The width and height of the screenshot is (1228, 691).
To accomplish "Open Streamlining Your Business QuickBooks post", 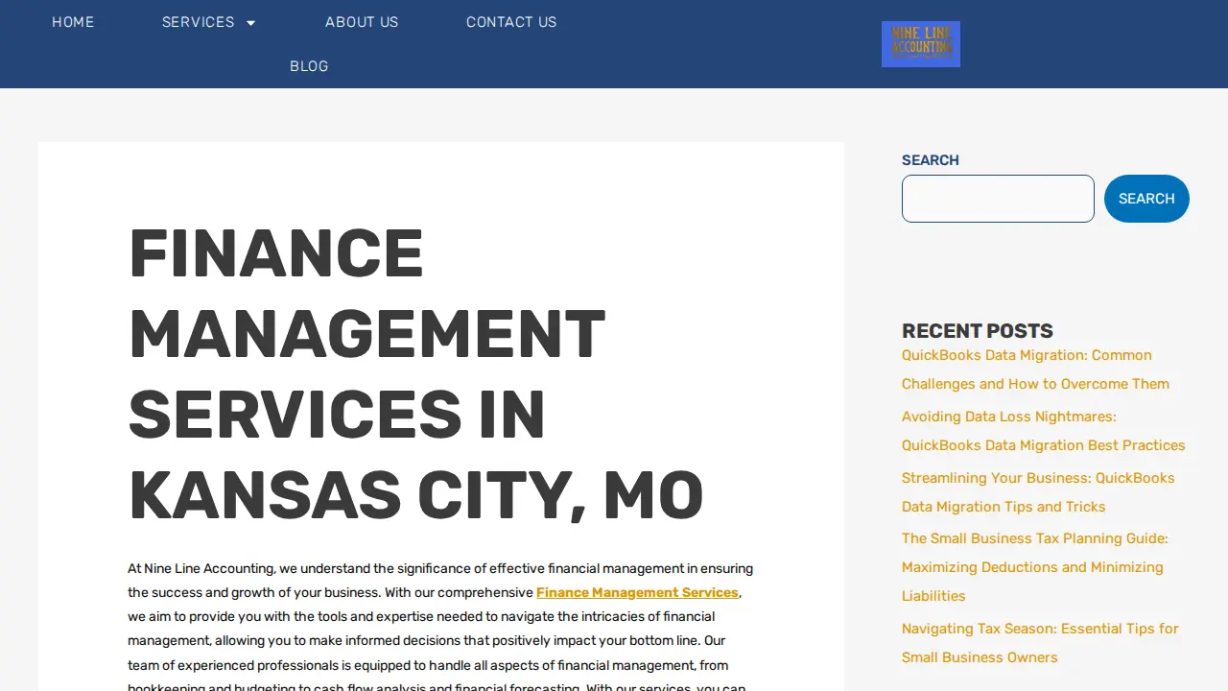I will (x=1038, y=492).
